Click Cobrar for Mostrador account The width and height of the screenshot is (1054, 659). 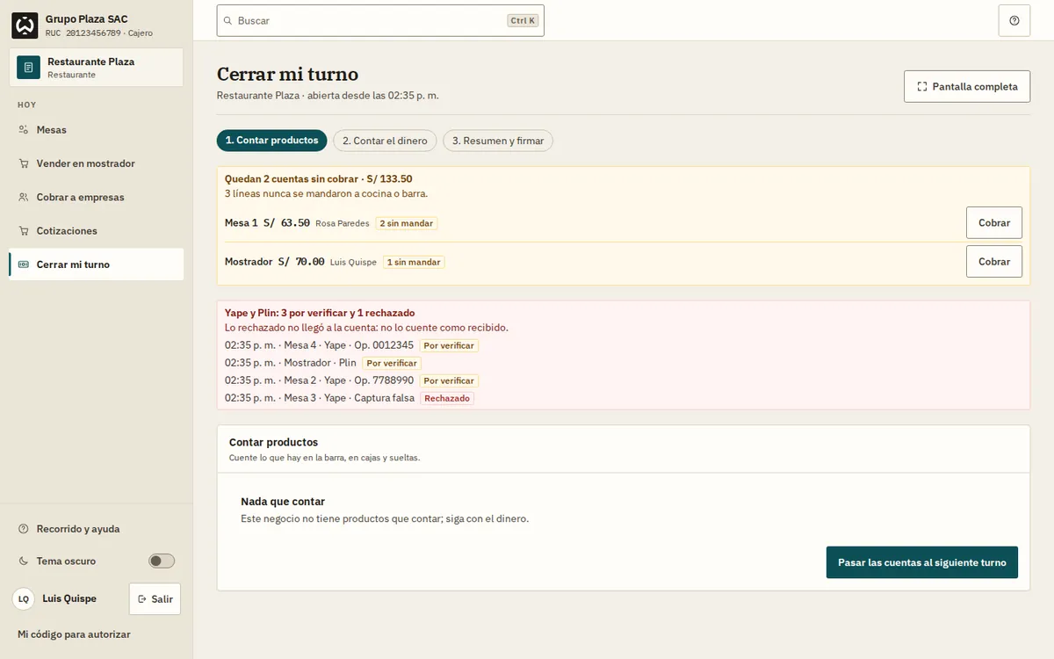(x=994, y=262)
